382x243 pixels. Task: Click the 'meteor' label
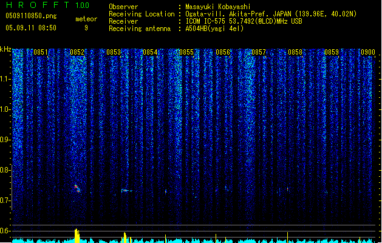[86, 19]
